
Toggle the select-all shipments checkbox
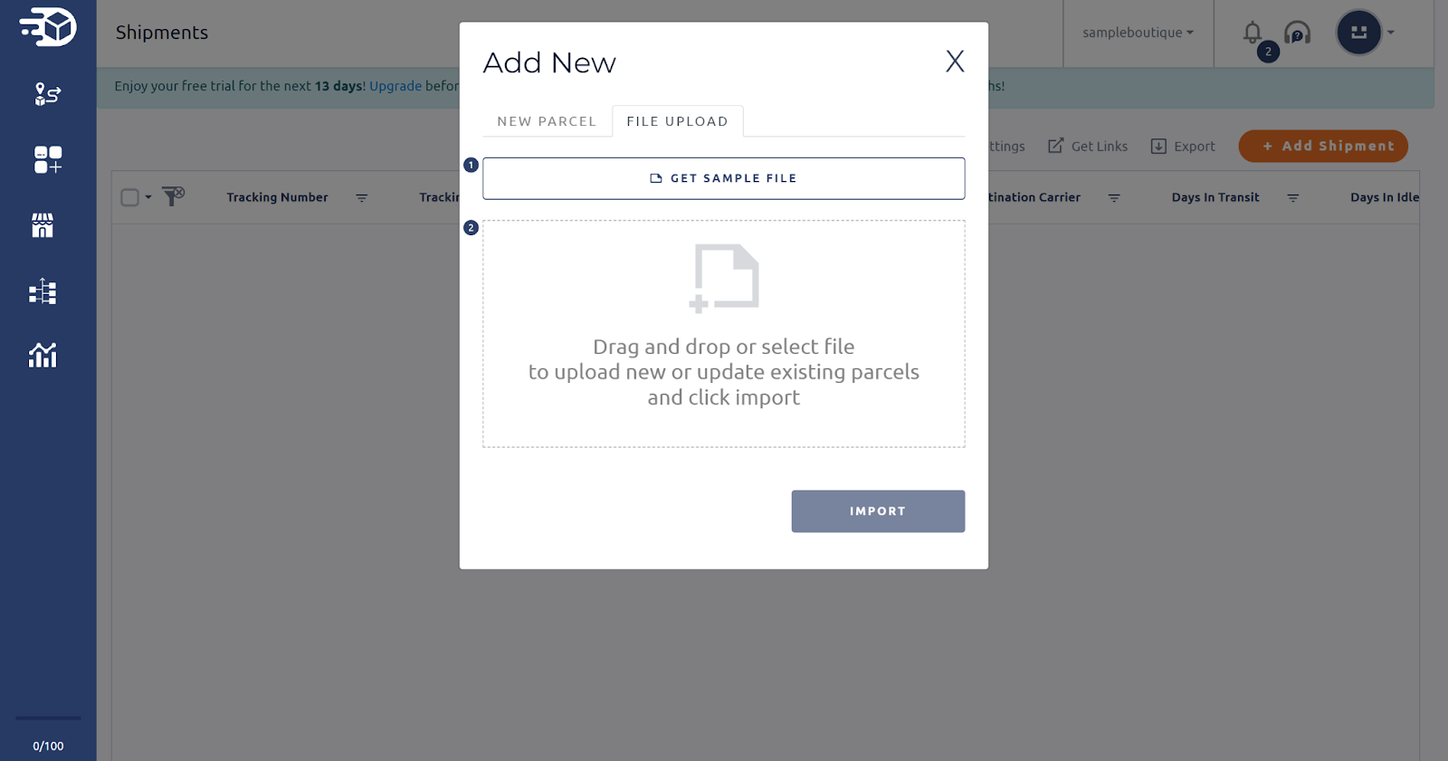click(x=130, y=197)
